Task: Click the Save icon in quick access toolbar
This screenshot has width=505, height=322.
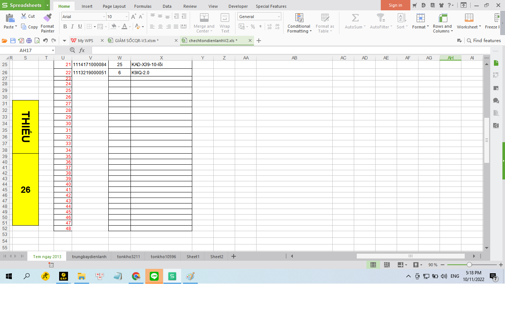Action: 13,41
